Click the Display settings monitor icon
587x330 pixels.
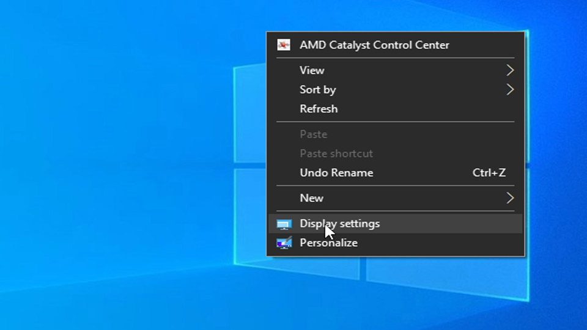pyautogui.click(x=284, y=224)
